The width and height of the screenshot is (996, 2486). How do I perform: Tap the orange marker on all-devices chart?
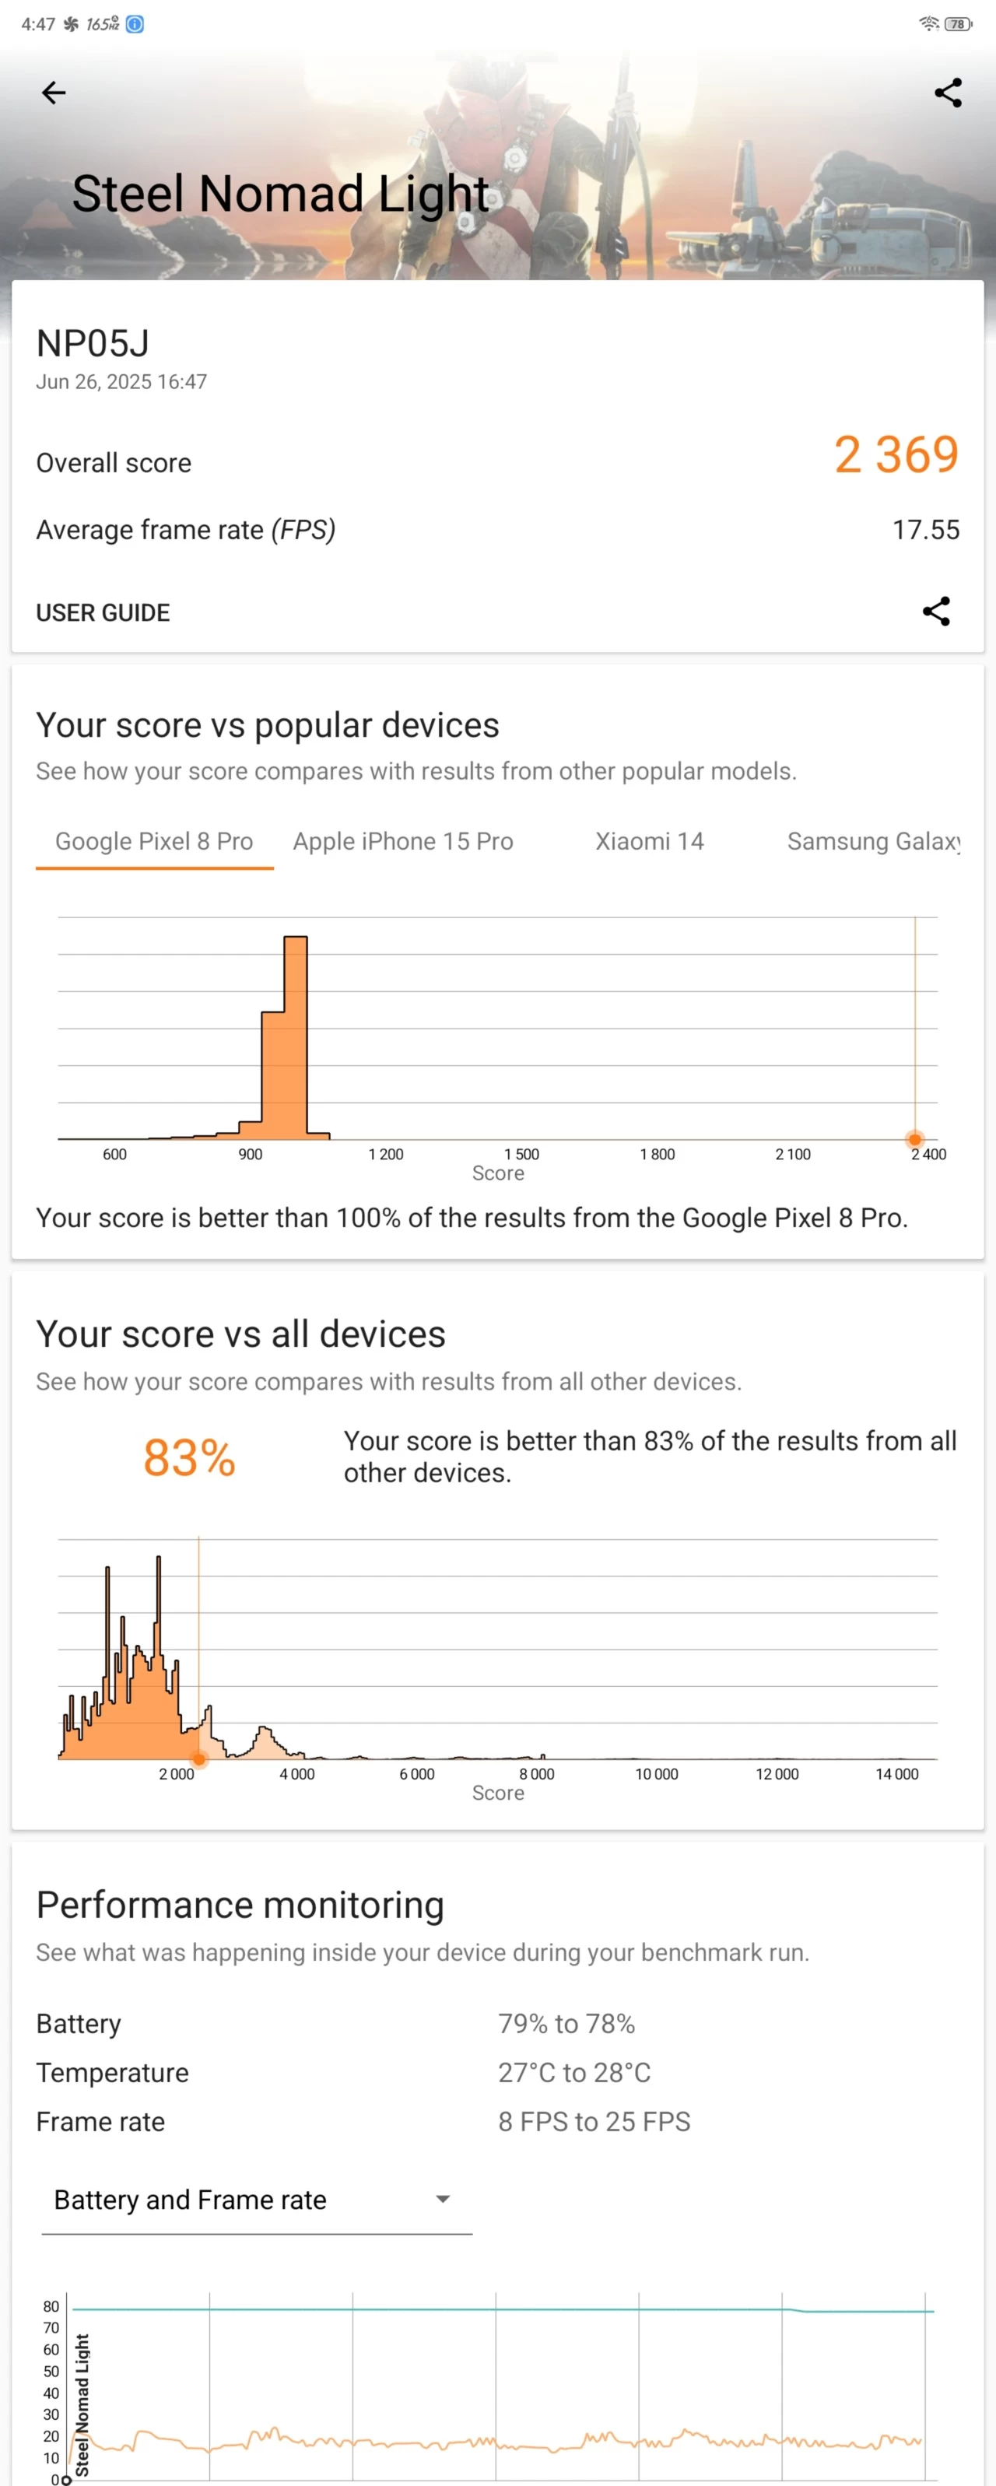pos(199,1758)
